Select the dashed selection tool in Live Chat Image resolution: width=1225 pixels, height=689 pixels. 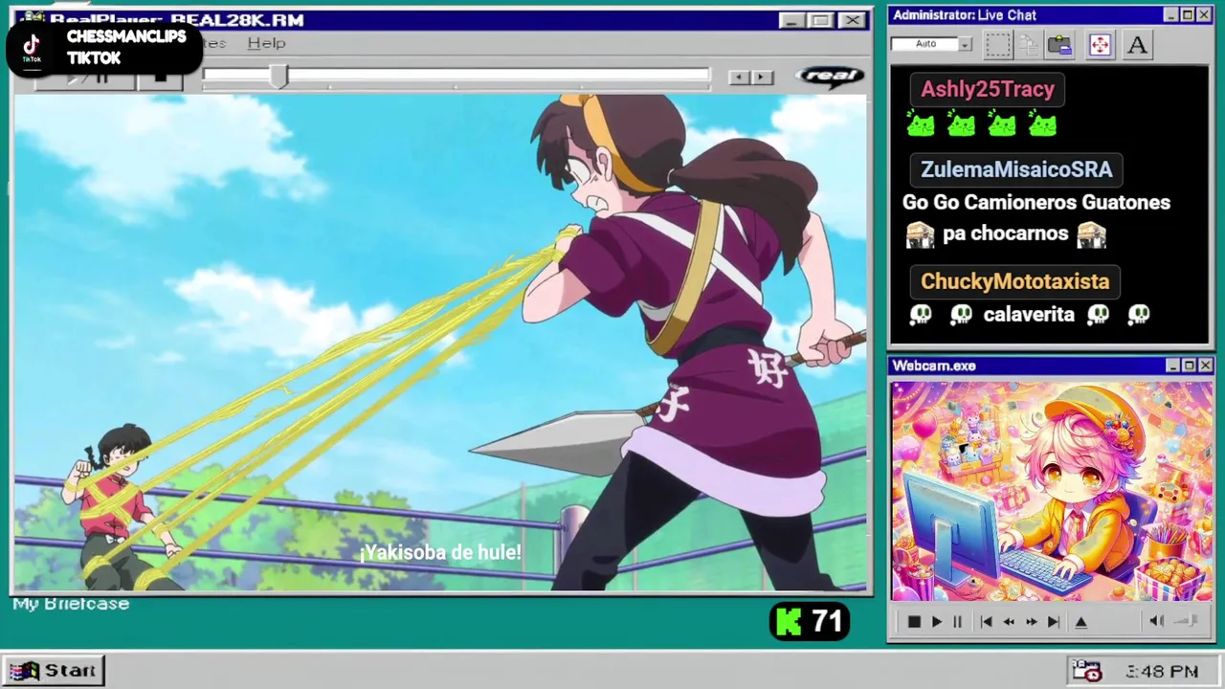998,44
